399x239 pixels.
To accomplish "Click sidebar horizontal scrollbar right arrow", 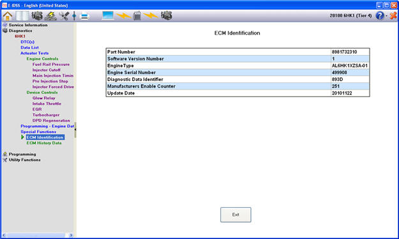I will click(x=71, y=235).
